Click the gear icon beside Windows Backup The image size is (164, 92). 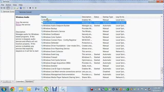[42, 28]
